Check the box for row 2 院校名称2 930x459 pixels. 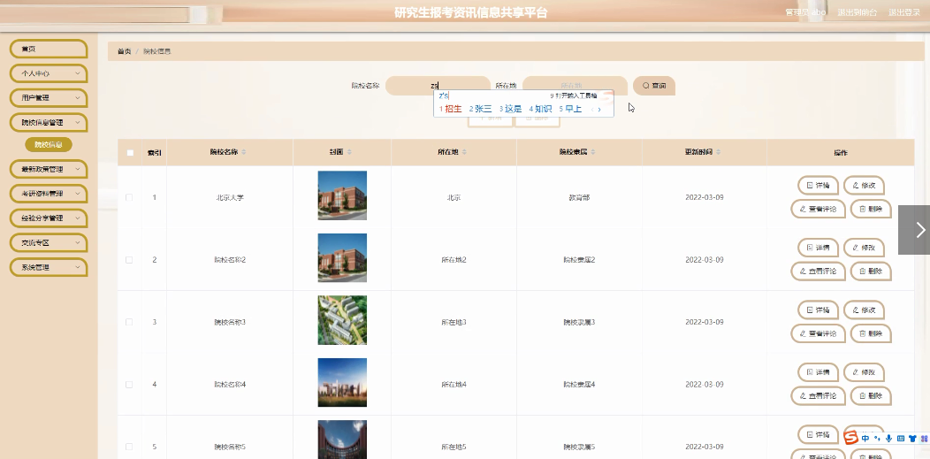129,260
